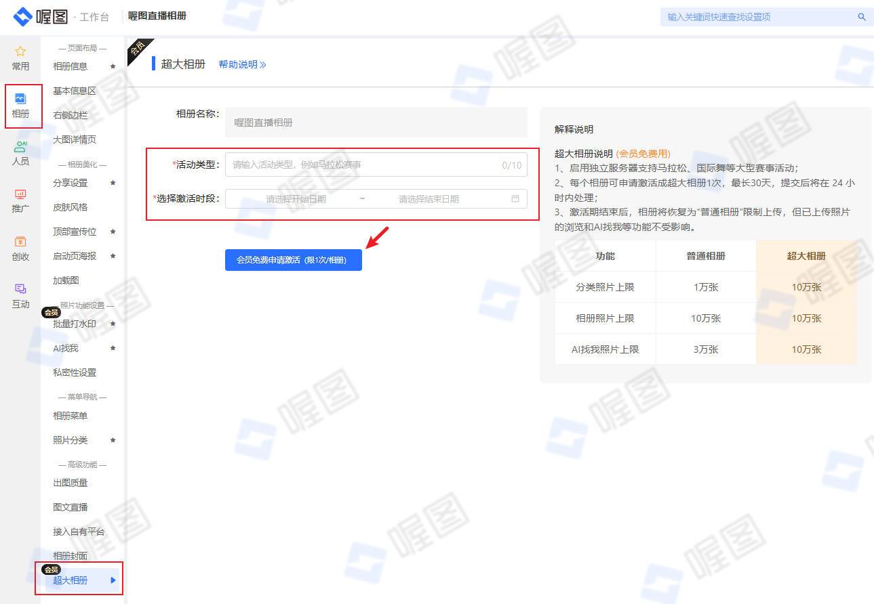Click the (会员免费用) orange text

tap(643, 154)
